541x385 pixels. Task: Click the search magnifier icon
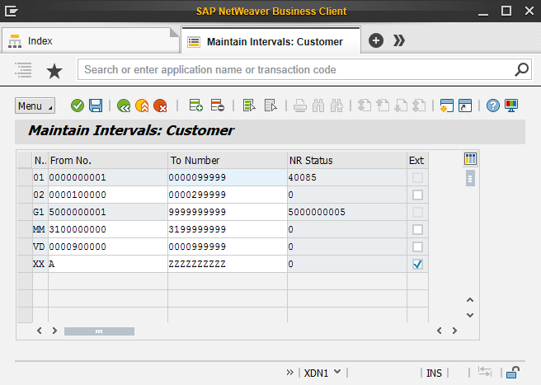521,70
